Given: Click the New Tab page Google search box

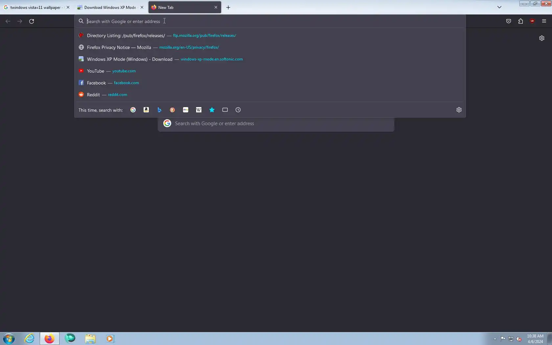Looking at the screenshot, I should click(276, 124).
